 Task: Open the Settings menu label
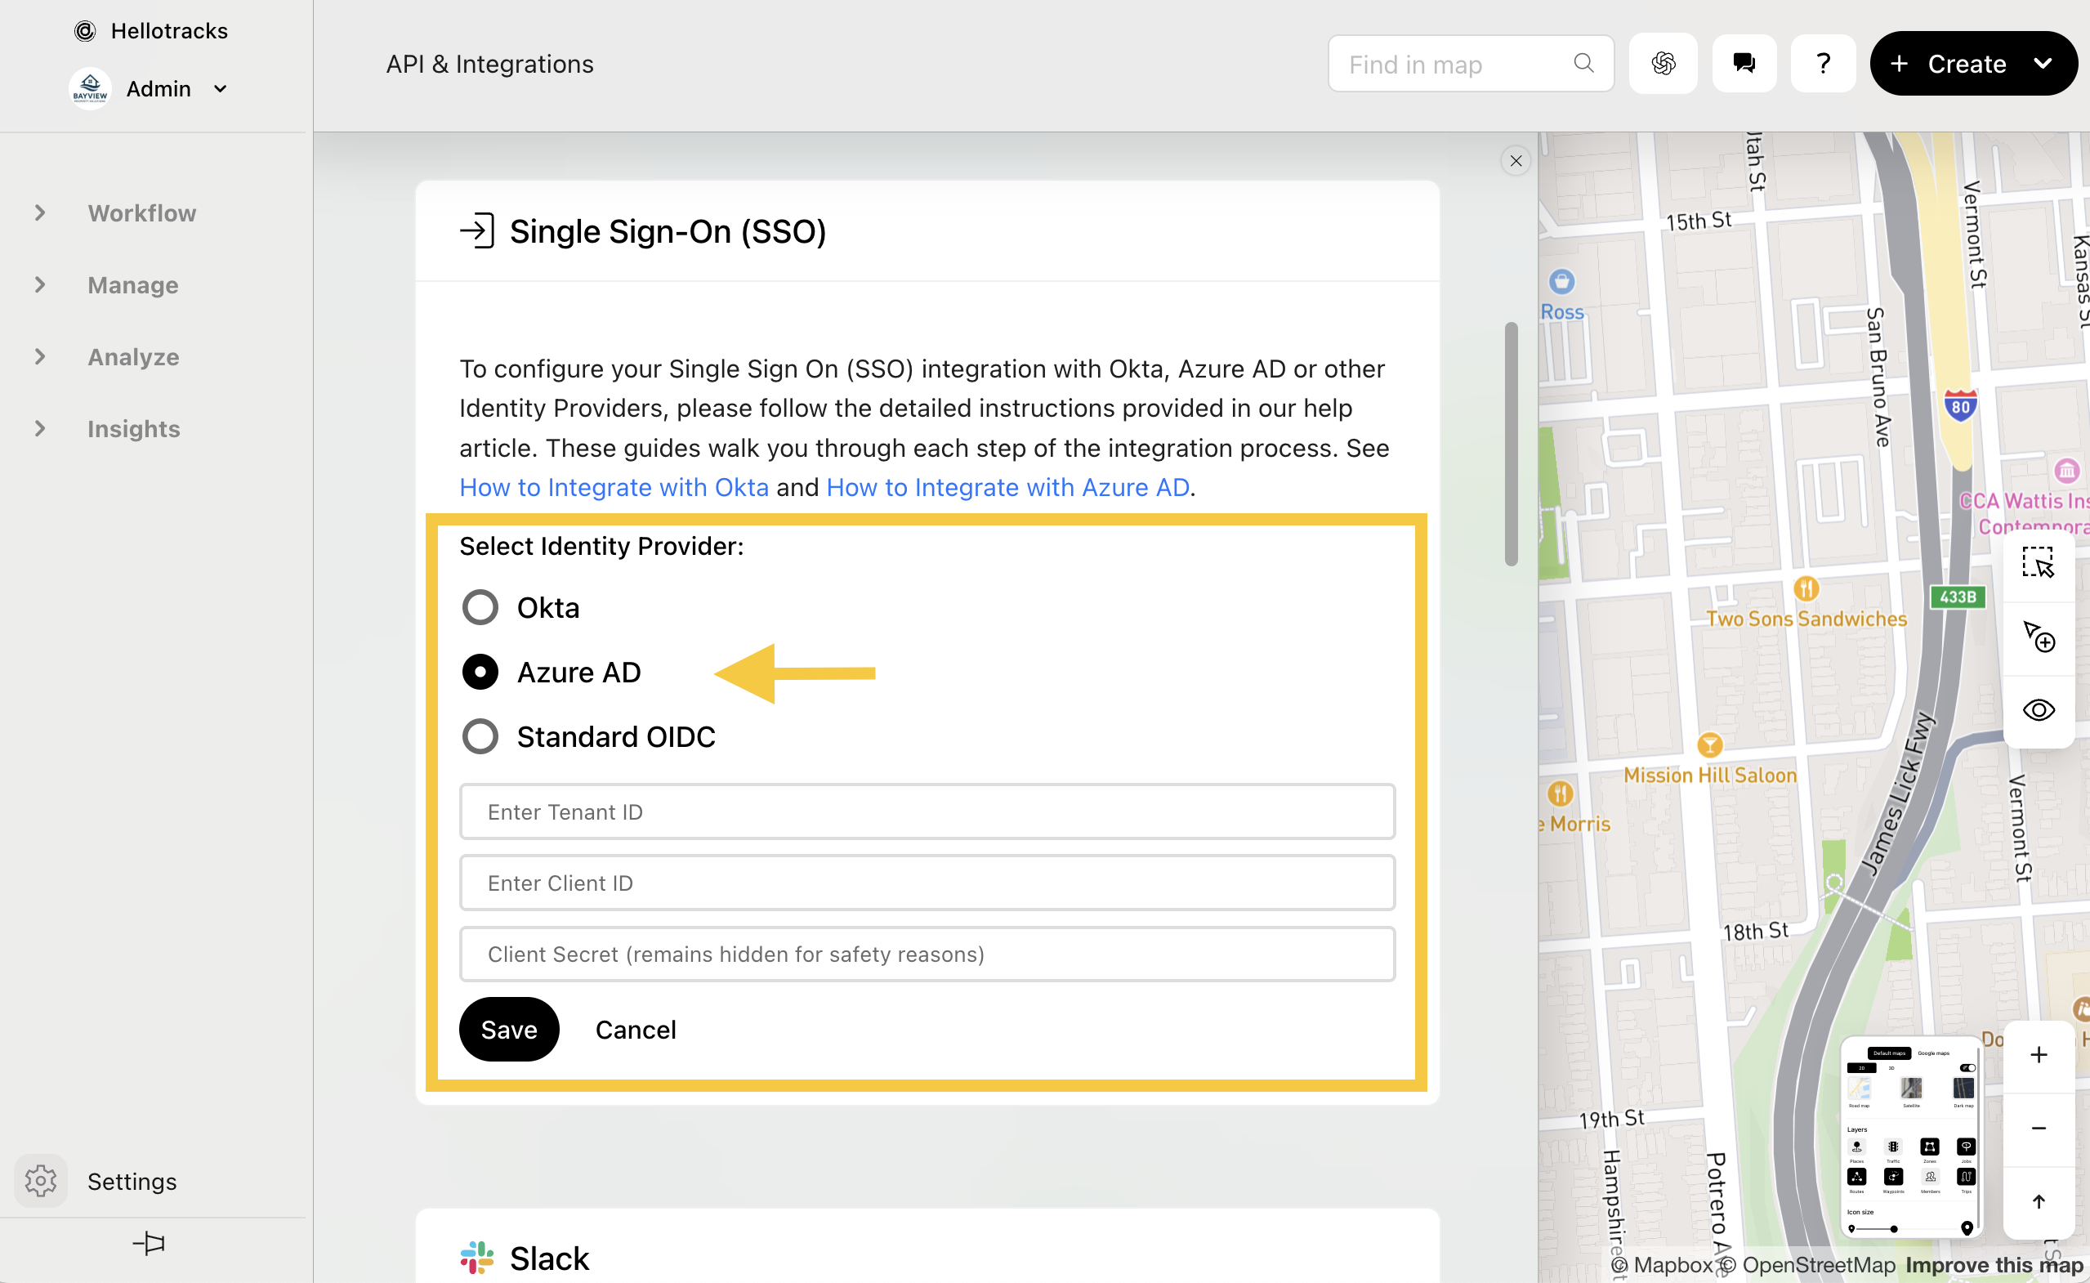coord(132,1181)
